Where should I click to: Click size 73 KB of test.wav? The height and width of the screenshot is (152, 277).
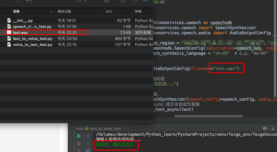(125, 32)
